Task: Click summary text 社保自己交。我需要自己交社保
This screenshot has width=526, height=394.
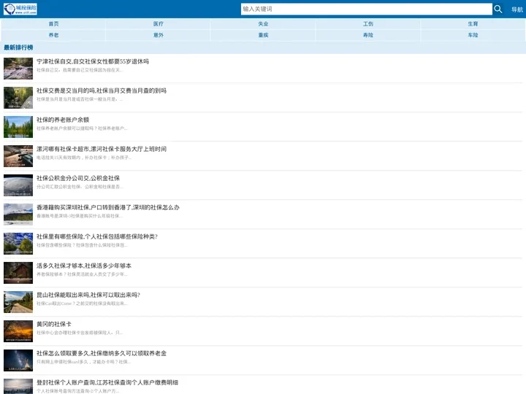Action: 80,70
